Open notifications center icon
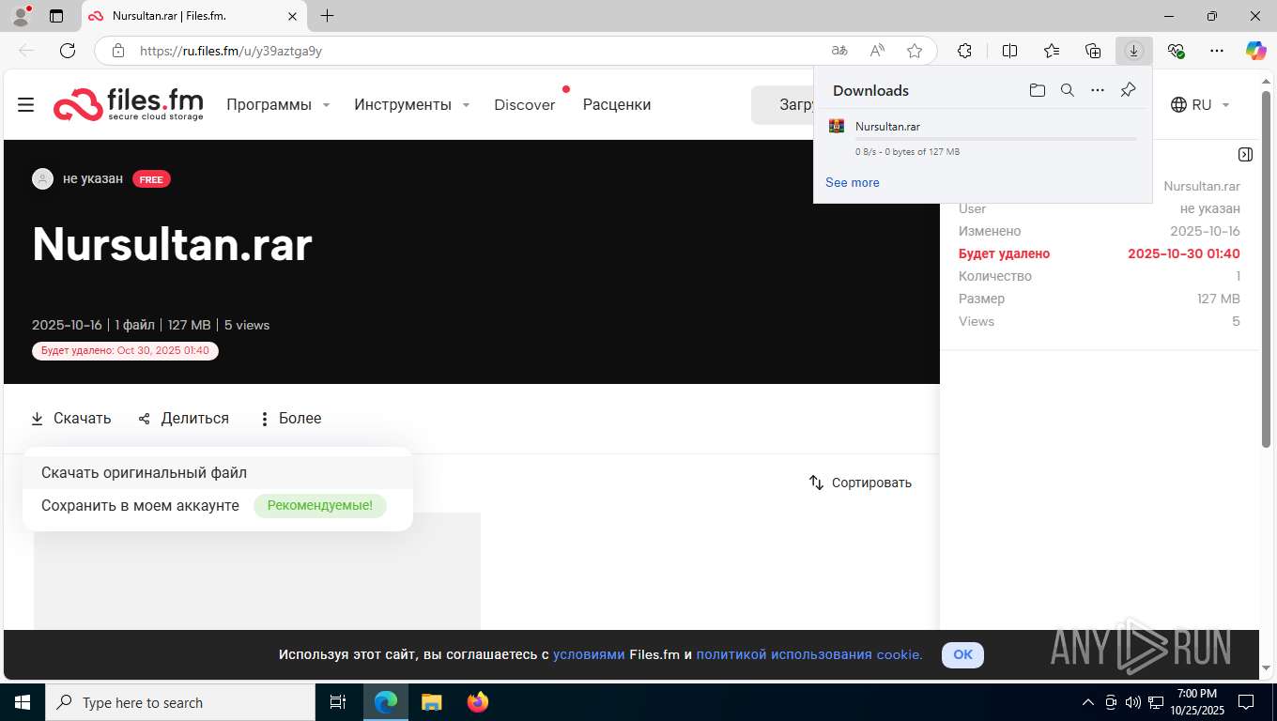Image resolution: width=1277 pixels, height=721 pixels. pos(1246,702)
